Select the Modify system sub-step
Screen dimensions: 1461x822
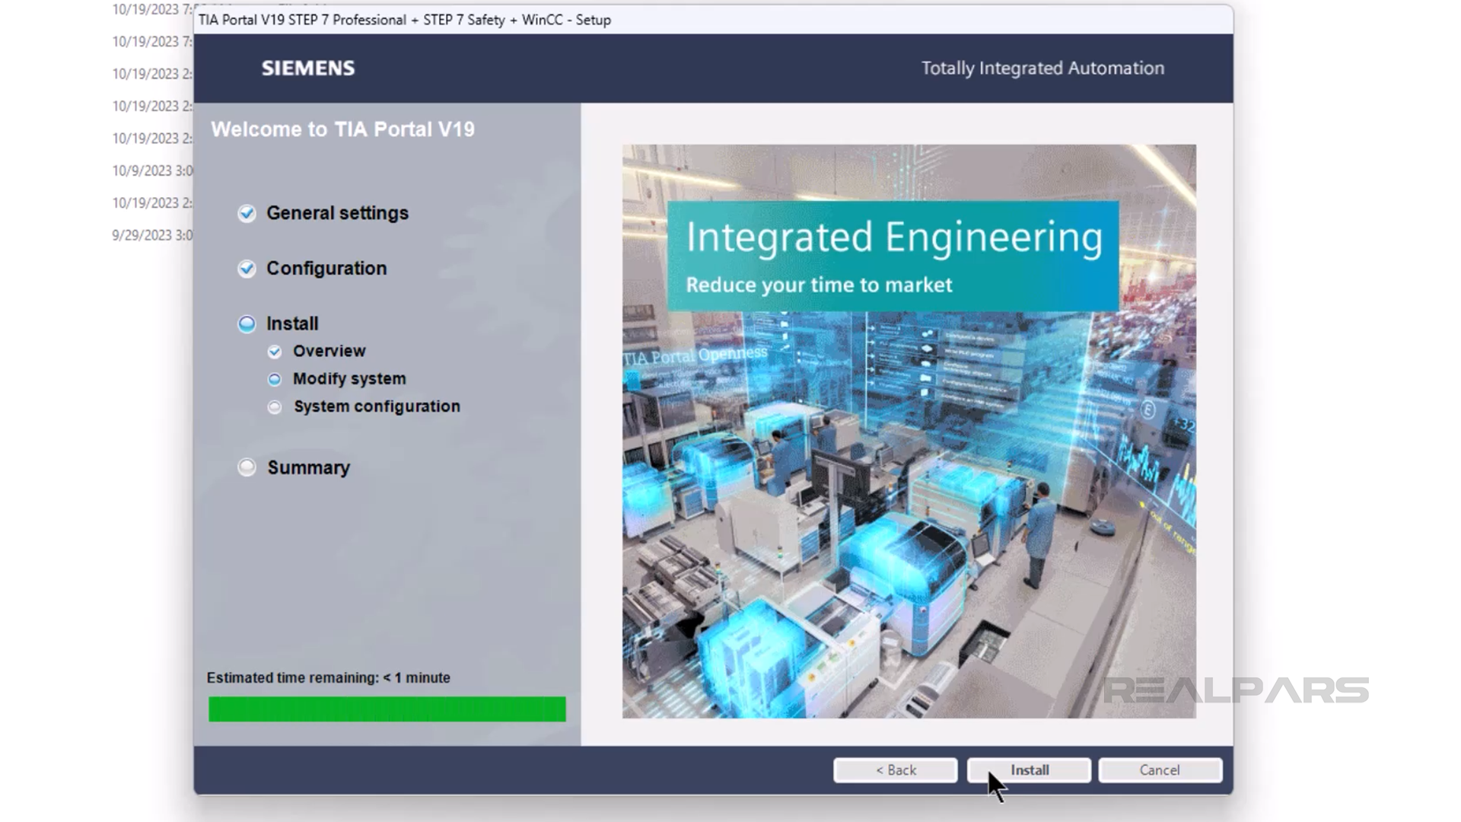[x=349, y=378]
